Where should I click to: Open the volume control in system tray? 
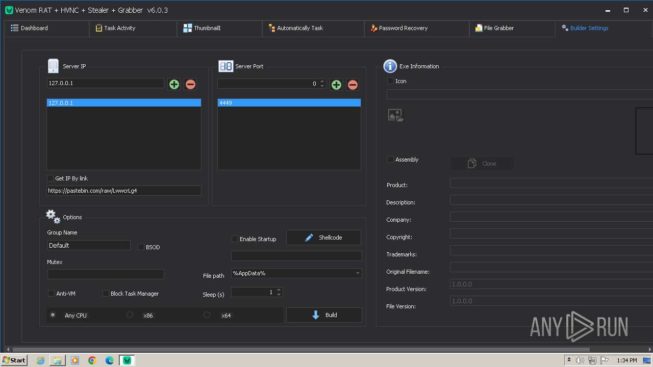tap(580, 360)
